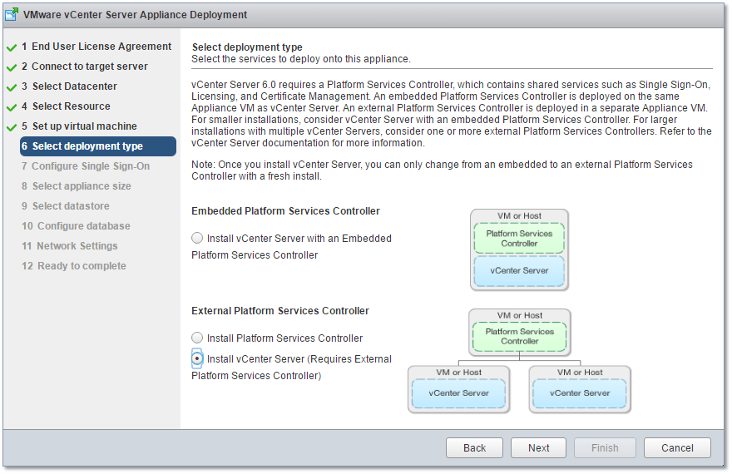Click the greyed-out Finish button
732x474 pixels.
(x=605, y=448)
